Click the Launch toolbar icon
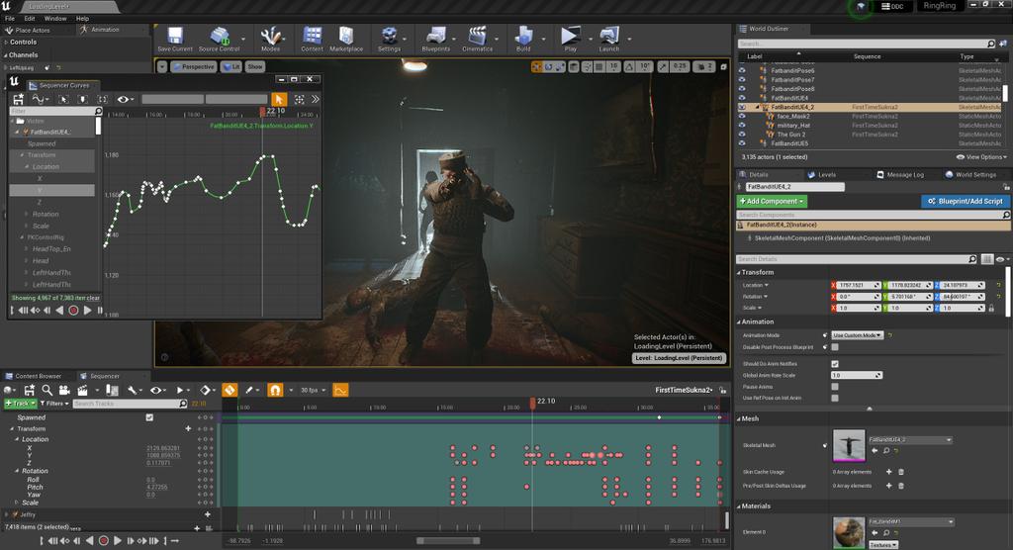1013x550 pixels. [609, 39]
